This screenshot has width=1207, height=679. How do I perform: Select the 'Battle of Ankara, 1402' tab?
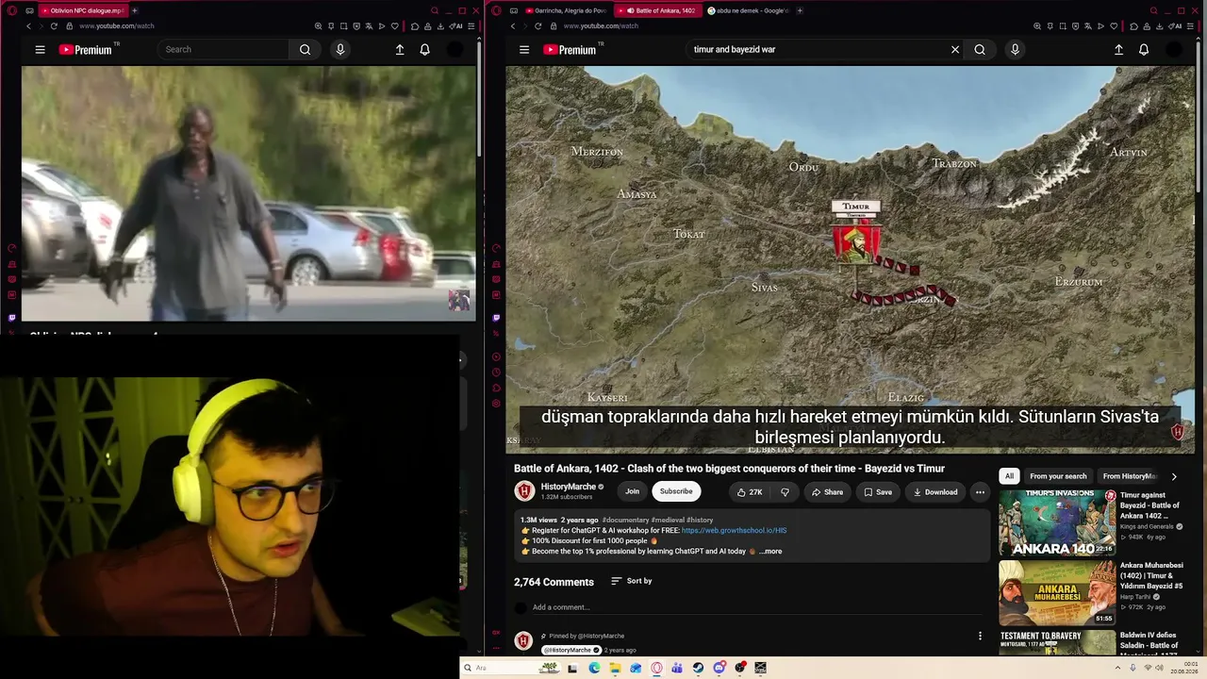click(x=658, y=10)
